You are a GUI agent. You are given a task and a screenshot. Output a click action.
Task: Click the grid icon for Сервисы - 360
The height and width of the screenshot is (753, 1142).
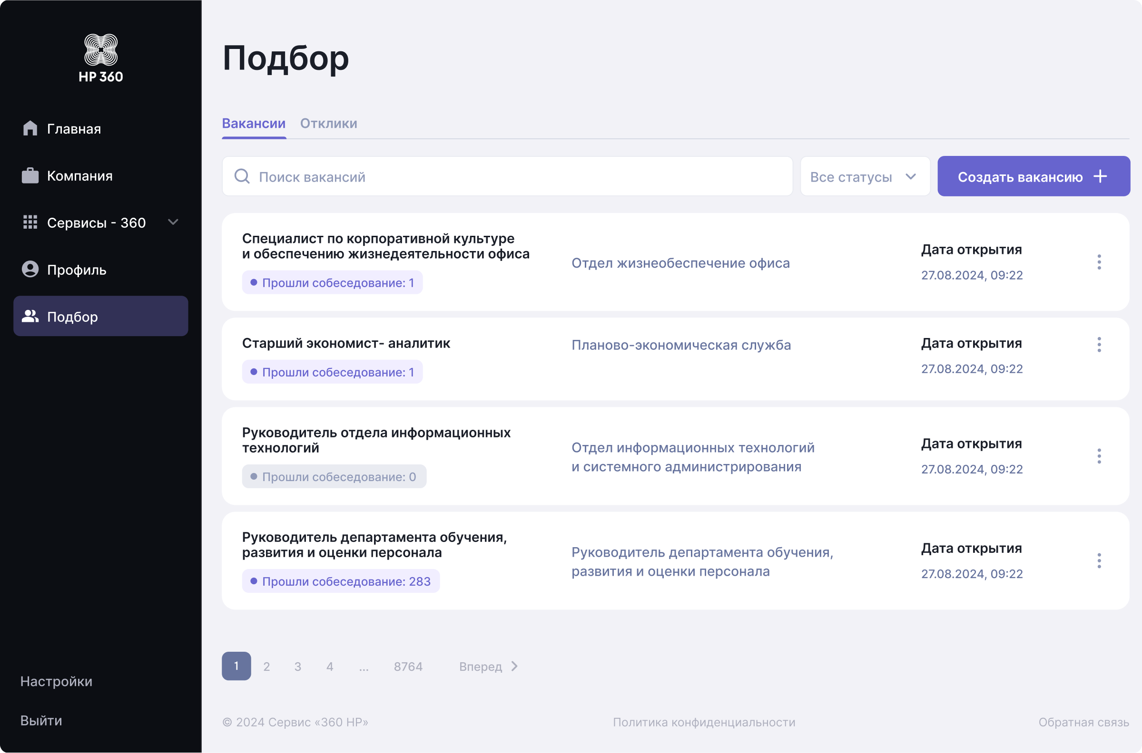pos(30,222)
